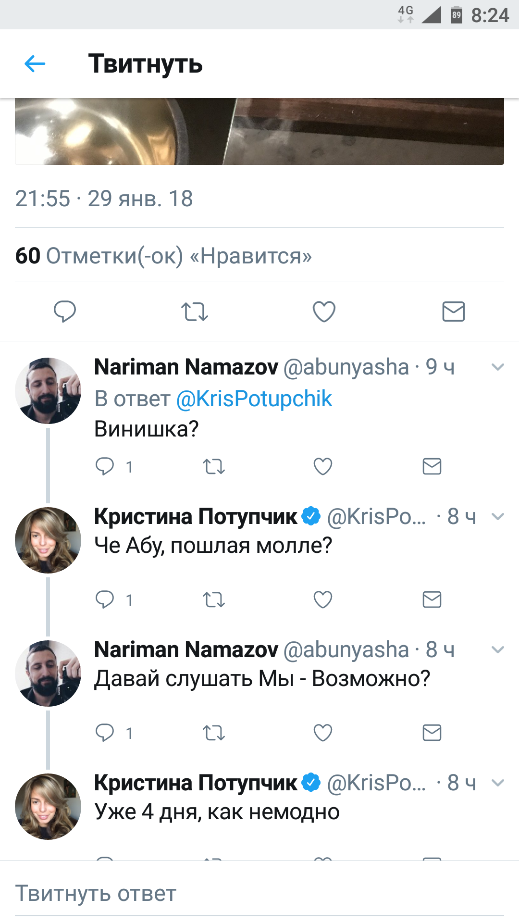Image resolution: width=519 pixels, height=923 pixels.
Task: Reply to "Давай слушать Мы - Возможно?" tweet
Action: click(105, 733)
